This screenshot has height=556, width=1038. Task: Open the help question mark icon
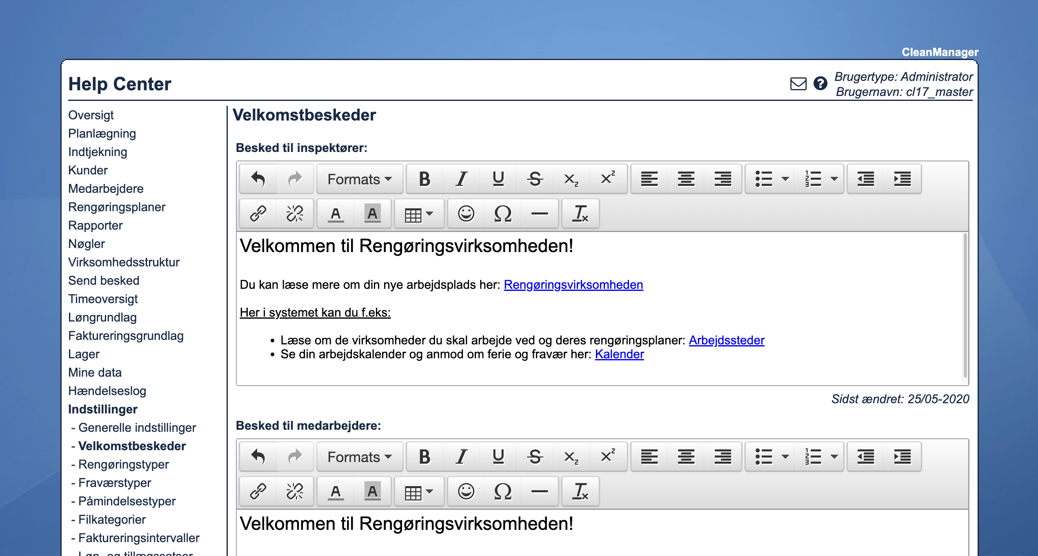click(x=820, y=83)
